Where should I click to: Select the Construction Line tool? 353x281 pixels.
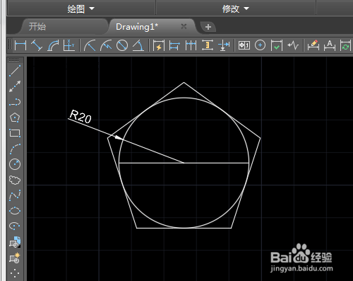pyautogui.click(x=15, y=86)
